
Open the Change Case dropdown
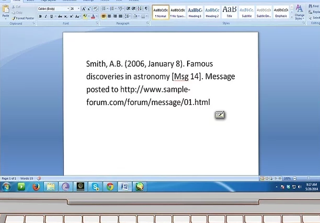(x=77, y=16)
